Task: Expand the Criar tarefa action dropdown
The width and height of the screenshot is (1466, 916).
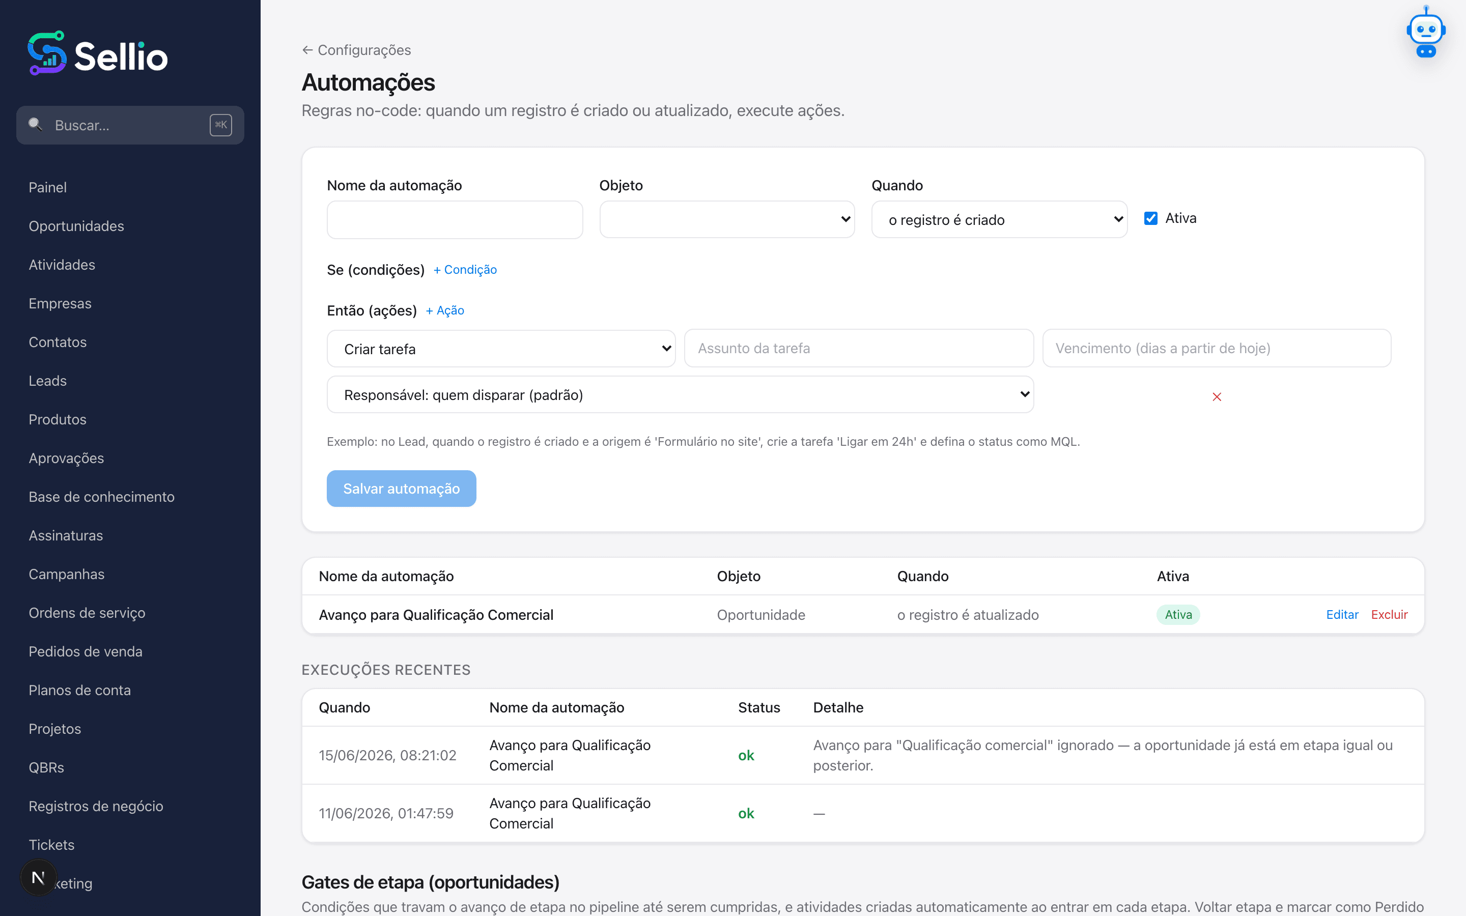Action: [x=501, y=349]
